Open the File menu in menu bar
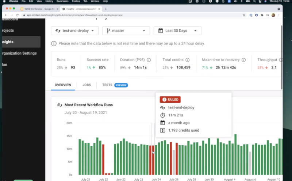Image resolution: width=292 pixels, height=181 pixels. [23, 1]
